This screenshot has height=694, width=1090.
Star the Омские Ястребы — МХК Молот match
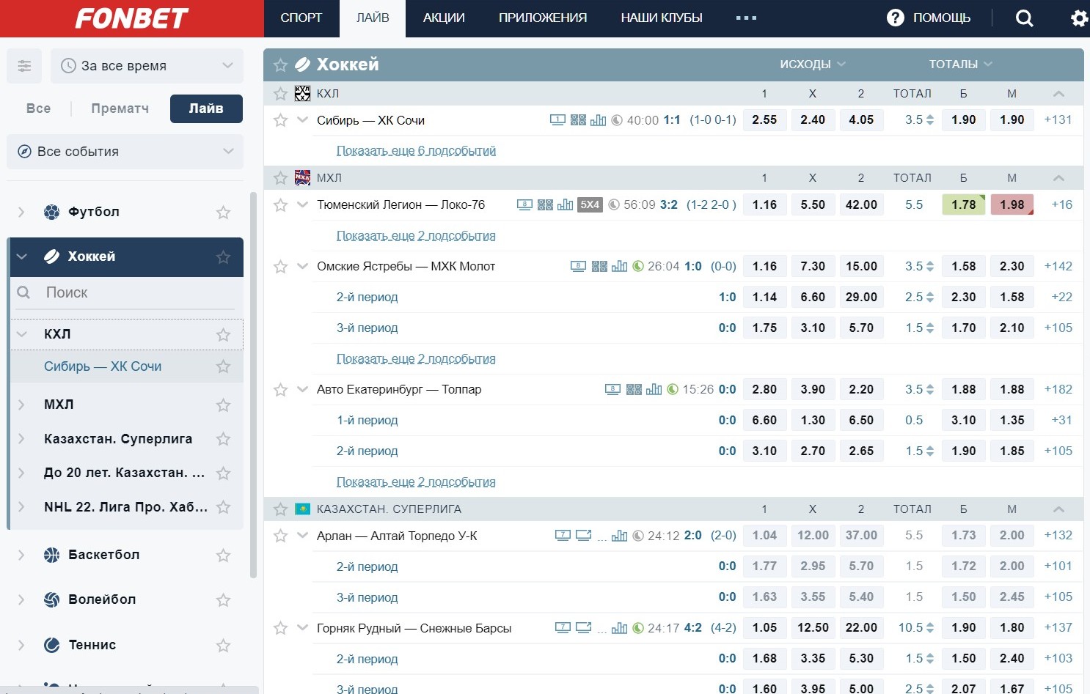click(x=280, y=267)
